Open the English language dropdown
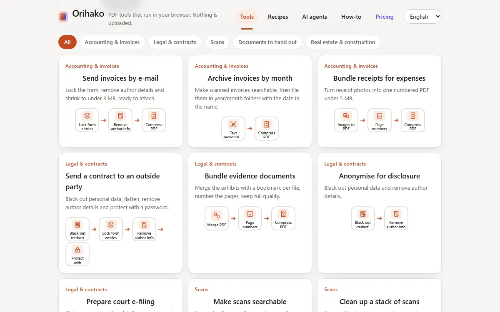The image size is (500, 312). [x=422, y=17]
